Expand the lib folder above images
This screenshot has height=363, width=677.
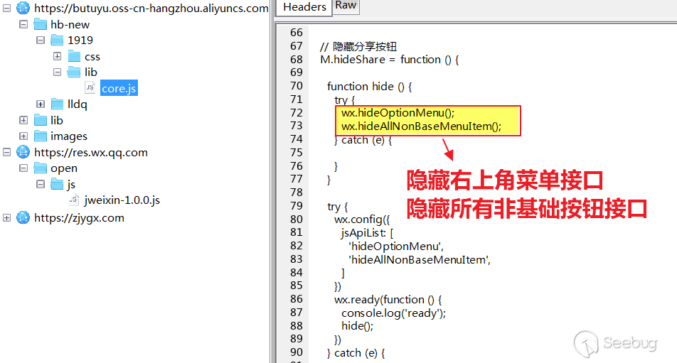click(x=23, y=120)
